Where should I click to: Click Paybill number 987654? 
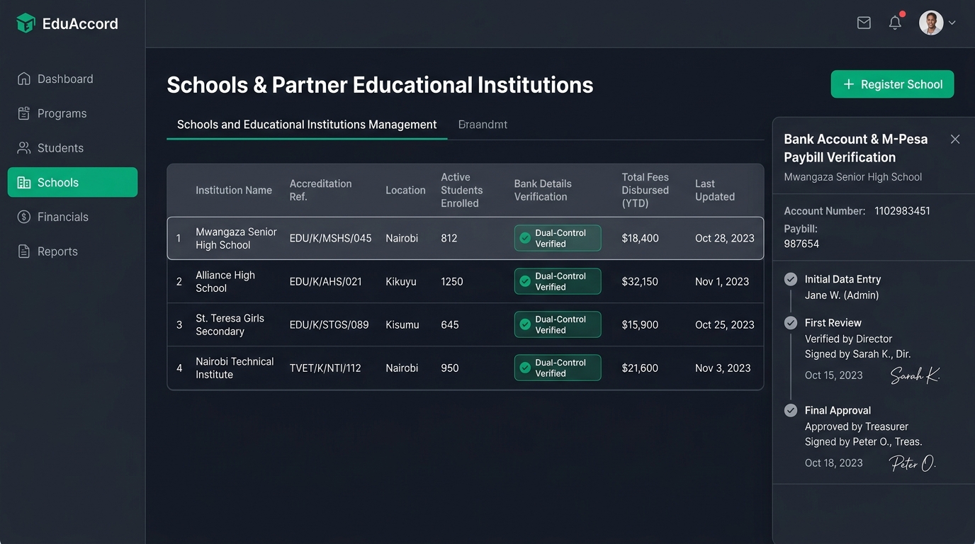(801, 244)
